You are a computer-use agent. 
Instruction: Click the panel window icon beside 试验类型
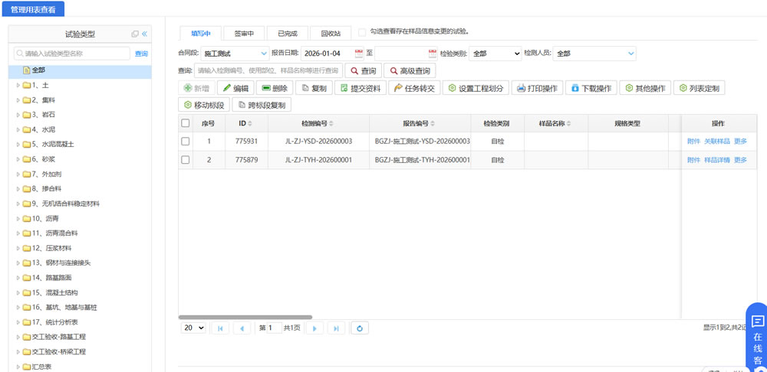pyautogui.click(x=135, y=34)
